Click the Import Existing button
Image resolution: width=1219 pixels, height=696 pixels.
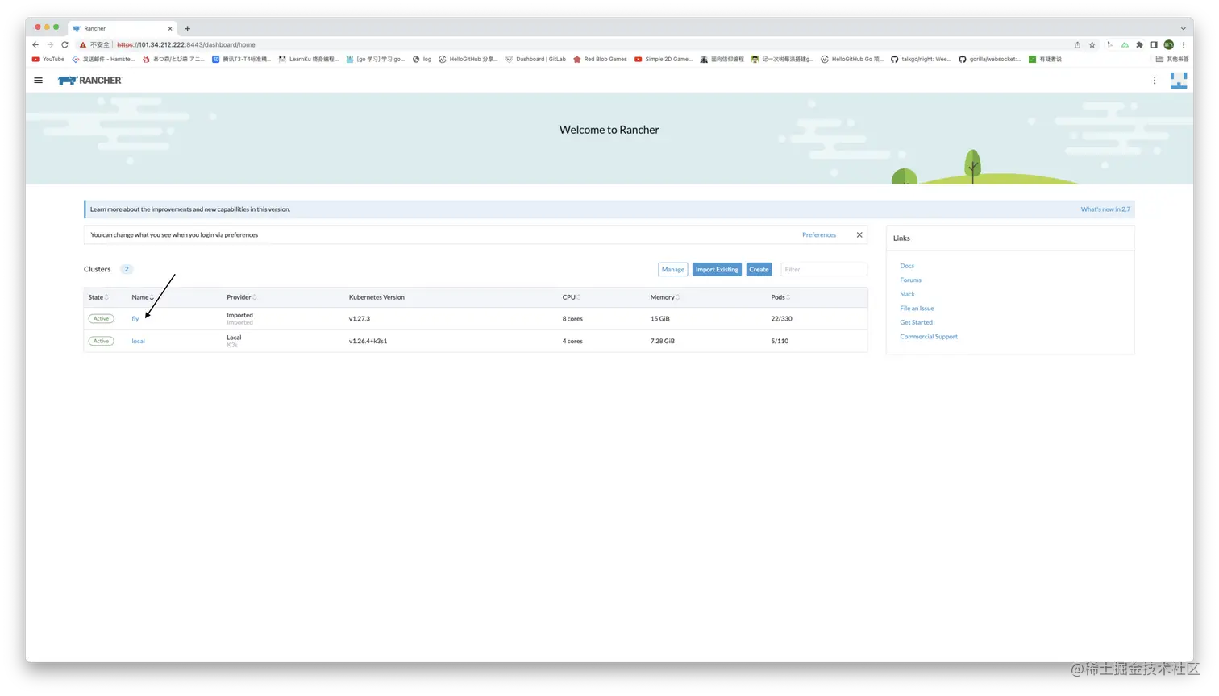tap(717, 270)
